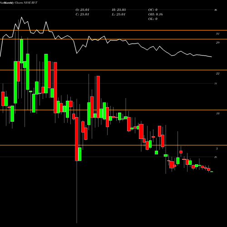Click the OL: 0 readout
This screenshot has height=227, width=227.
[x=153, y=19]
